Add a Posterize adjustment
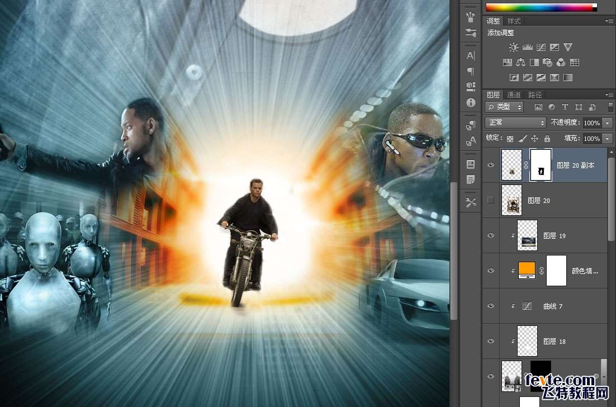Screen dimensions: 616x407 pos(528,77)
